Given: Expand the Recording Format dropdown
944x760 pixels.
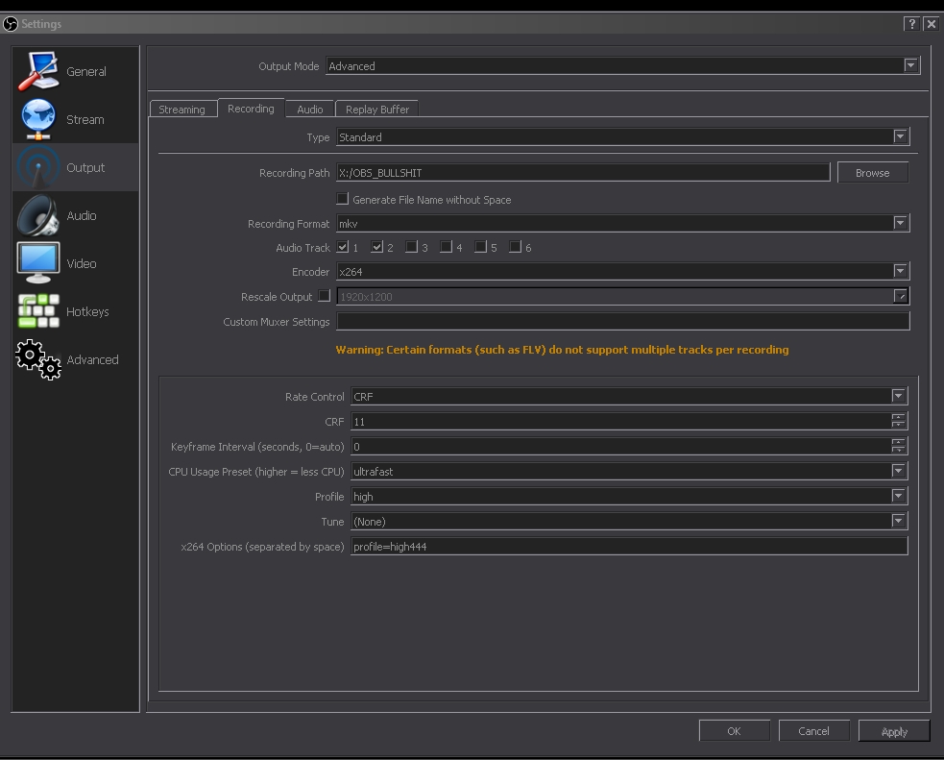Looking at the screenshot, I should coord(623,224).
